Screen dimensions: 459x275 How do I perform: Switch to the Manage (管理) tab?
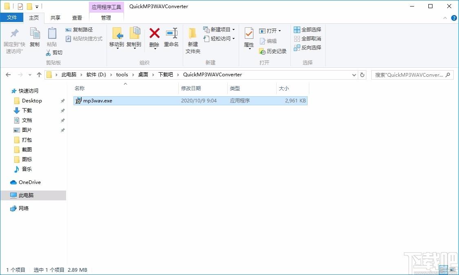106,18
